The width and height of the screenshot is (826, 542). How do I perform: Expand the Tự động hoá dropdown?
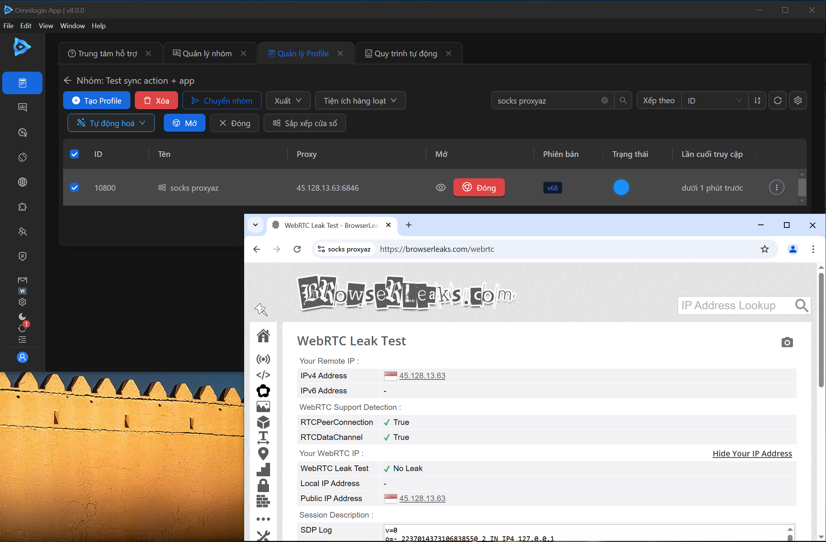111,123
